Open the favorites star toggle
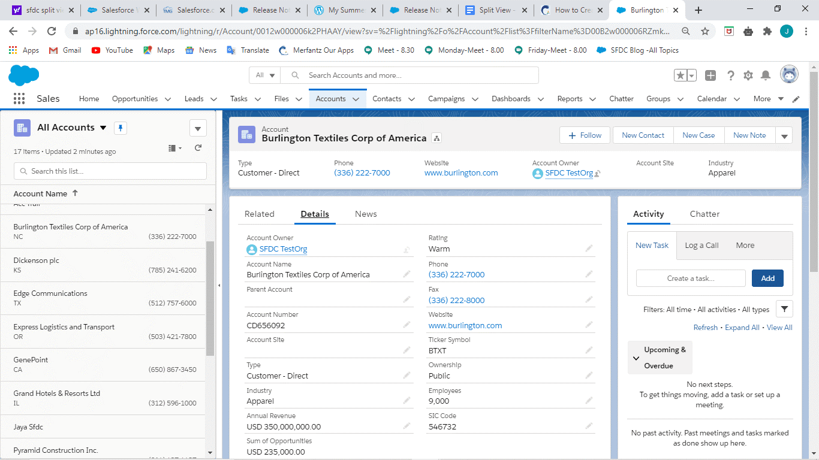 pos(681,75)
